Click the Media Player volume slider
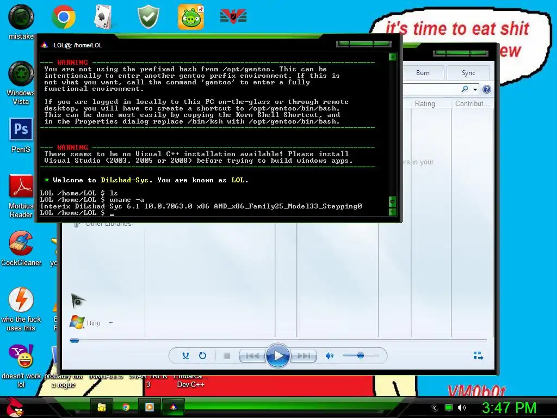557x418 pixels. pos(361,355)
